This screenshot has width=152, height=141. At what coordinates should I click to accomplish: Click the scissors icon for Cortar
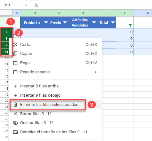15,45
